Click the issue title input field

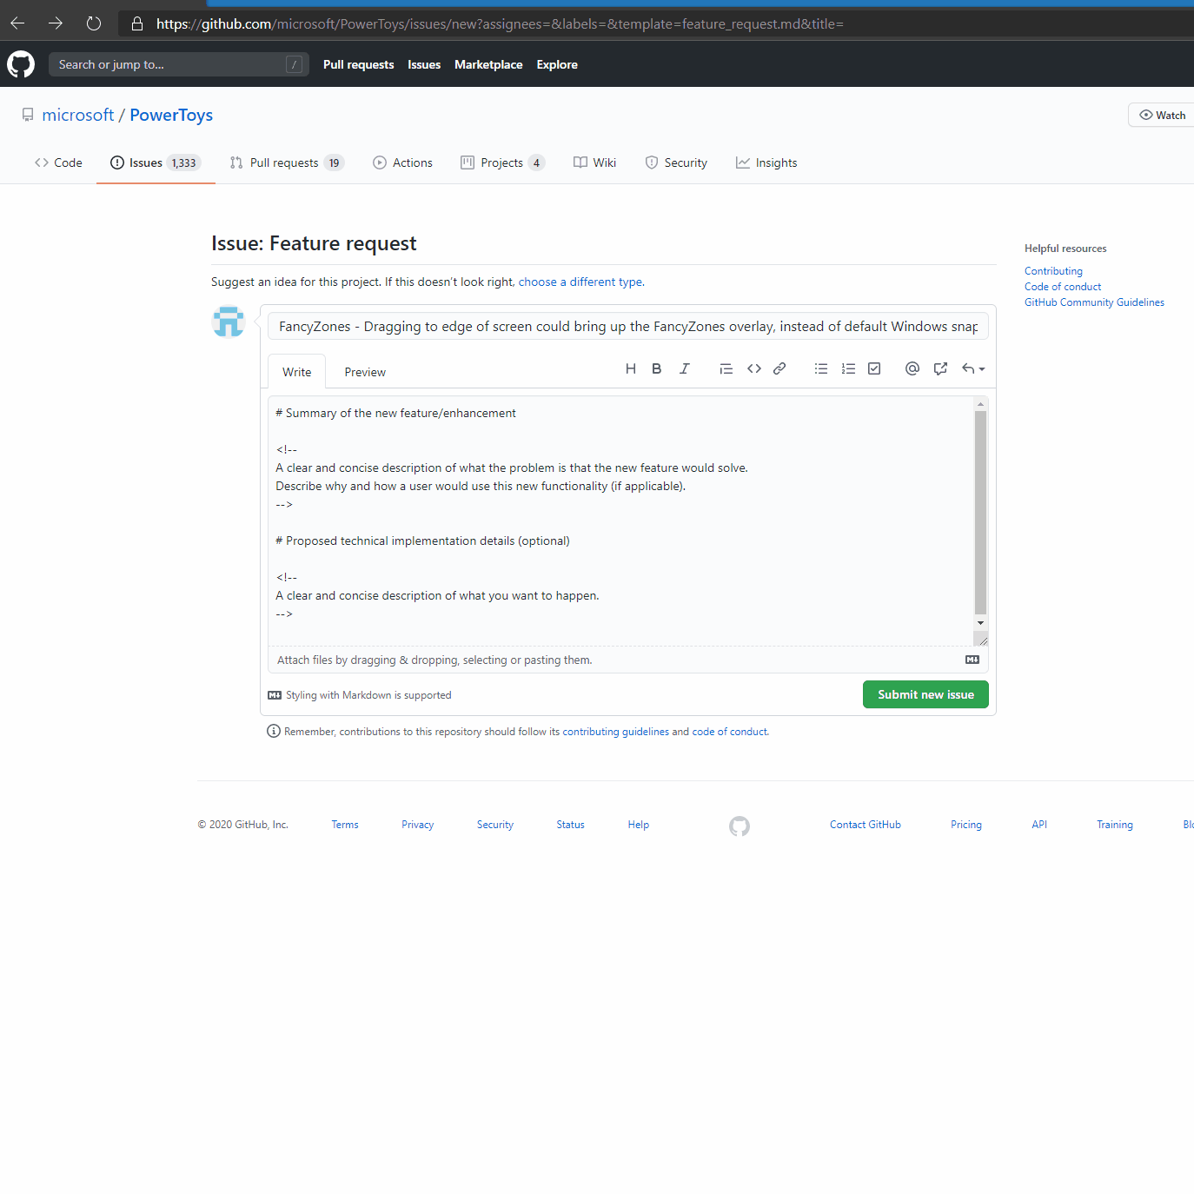pos(628,326)
